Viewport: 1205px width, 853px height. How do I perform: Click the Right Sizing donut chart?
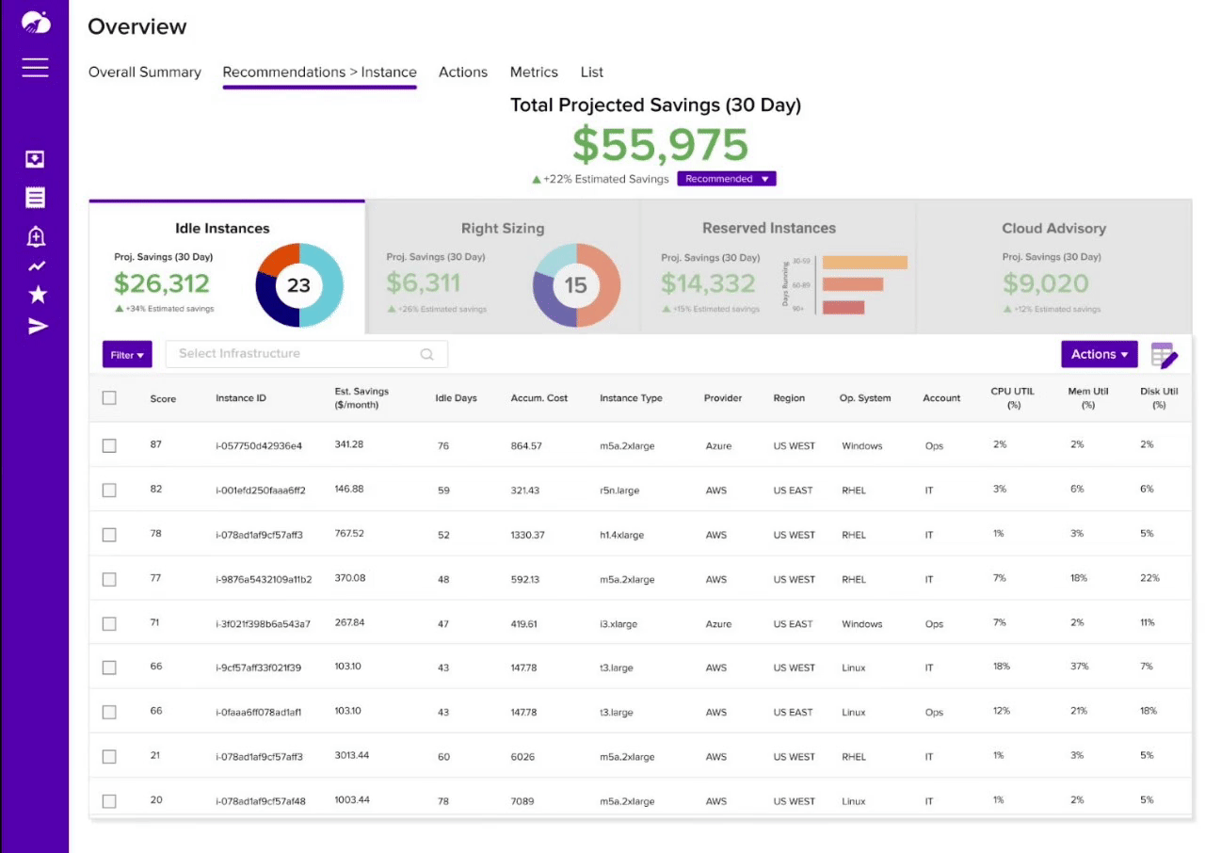(x=576, y=284)
